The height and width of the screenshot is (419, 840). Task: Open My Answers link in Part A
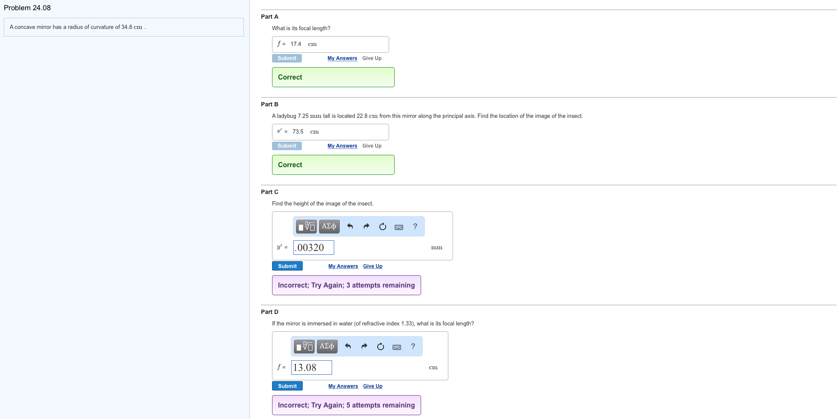pyautogui.click(x=342, y=58)
